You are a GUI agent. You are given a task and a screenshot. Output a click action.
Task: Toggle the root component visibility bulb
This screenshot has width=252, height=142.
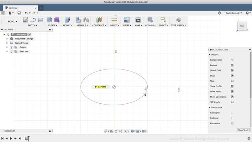8,34
